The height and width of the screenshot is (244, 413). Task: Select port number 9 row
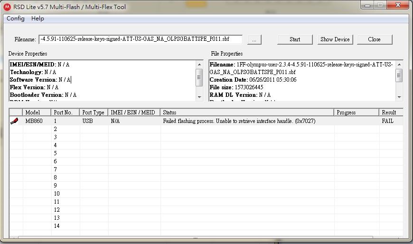206,186
